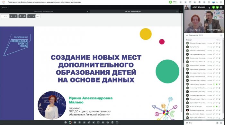
Task: Click the green recording indicator in header
Action: click(x=170, y=2)
